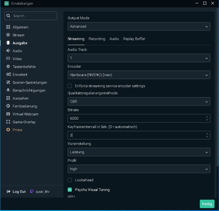Viewport: 219px width, 211px height.
Task: Click the Bitrate stepper arrows
Action: (207, 118)
